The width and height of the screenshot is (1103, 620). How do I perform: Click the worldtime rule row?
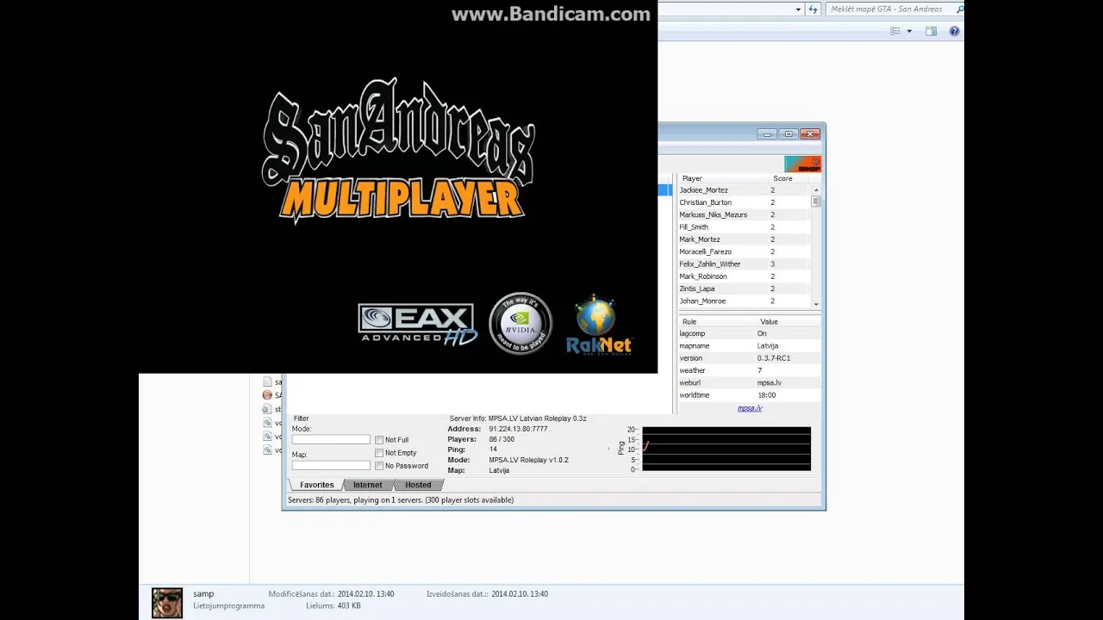point(749,395)
